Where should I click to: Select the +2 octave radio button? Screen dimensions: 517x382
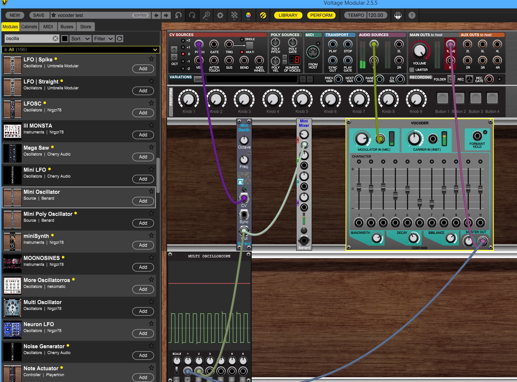click(x=183, y=40)
